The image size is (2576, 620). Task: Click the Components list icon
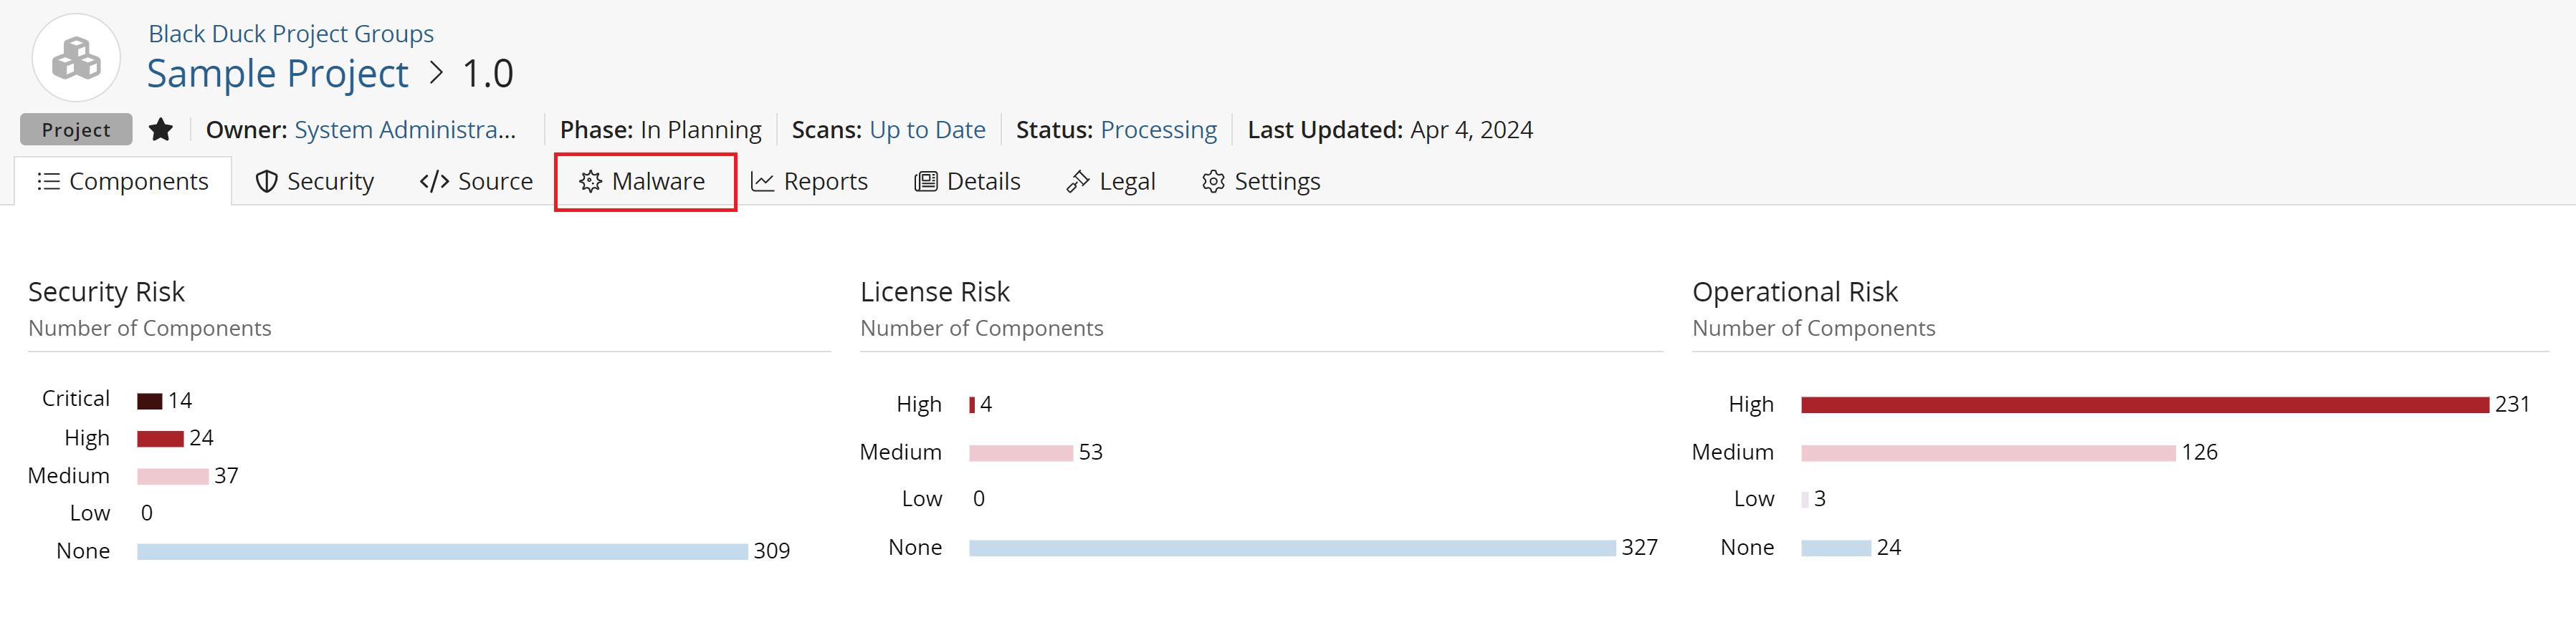click(x=48, y=180)
